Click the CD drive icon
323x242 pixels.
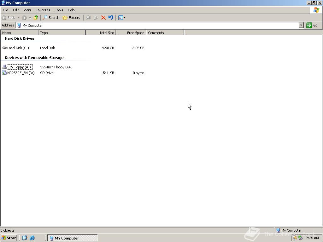[4, 73]
